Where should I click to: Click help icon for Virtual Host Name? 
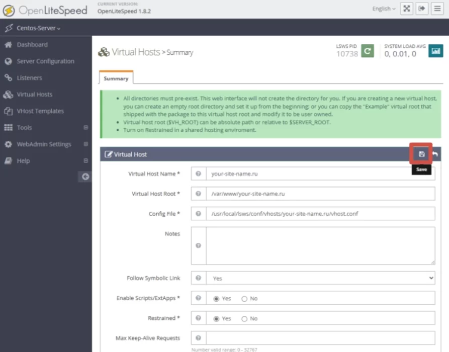[x=198, y=174]
